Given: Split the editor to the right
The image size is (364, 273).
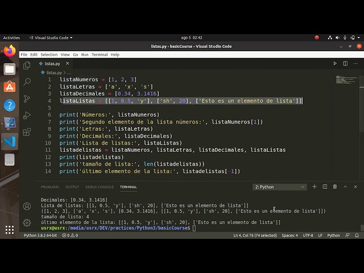Looking at the screenshot, I should [x=345, y=63].
